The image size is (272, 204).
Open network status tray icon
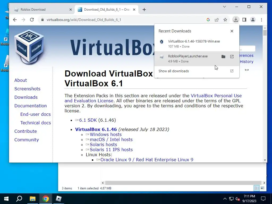pos(231,199)
